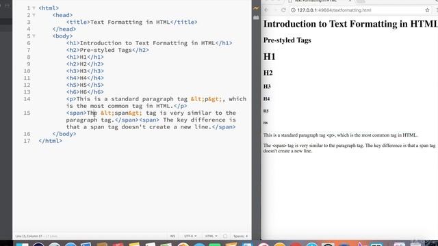Screen dimensions: 438x246
Task: Click the closing </body> tag on line 16
Action: coord(64,134)
